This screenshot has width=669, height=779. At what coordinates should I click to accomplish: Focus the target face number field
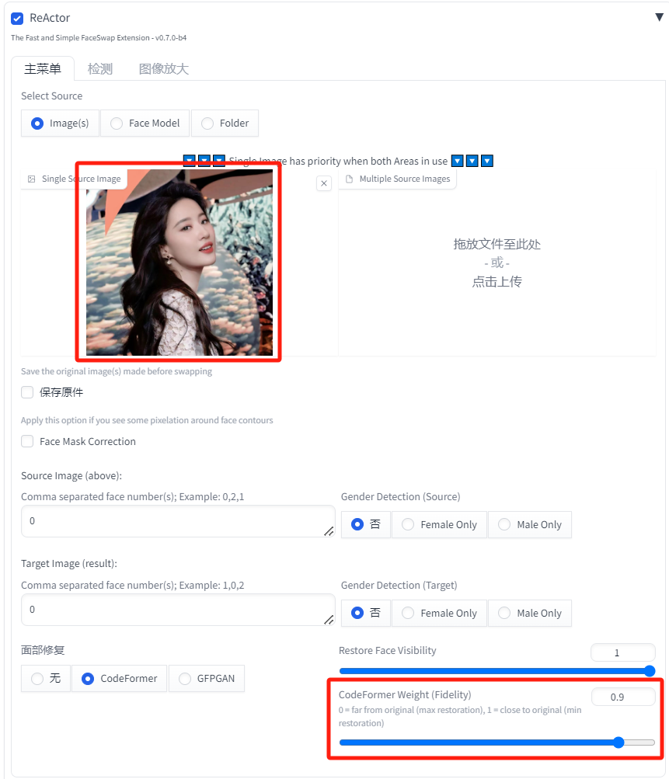178,610
